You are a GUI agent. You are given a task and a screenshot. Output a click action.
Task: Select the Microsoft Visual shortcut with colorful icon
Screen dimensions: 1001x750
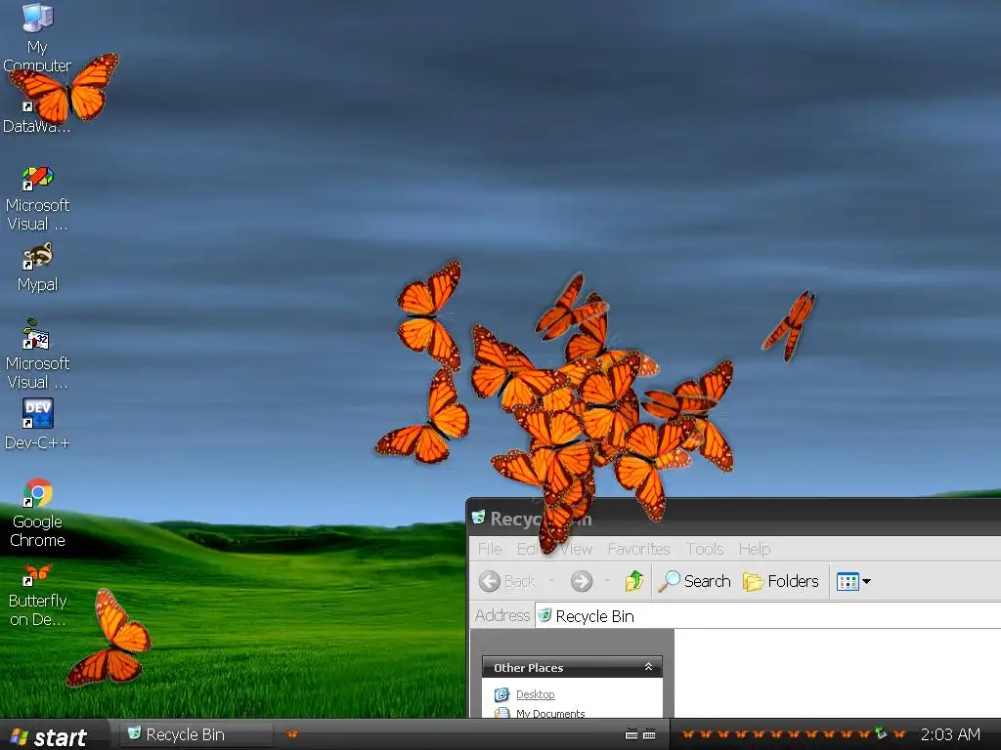(37, 198)
